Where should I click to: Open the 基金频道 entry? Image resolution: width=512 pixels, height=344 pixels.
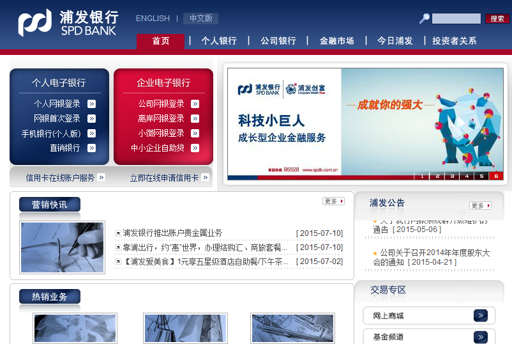coord(429,336)
